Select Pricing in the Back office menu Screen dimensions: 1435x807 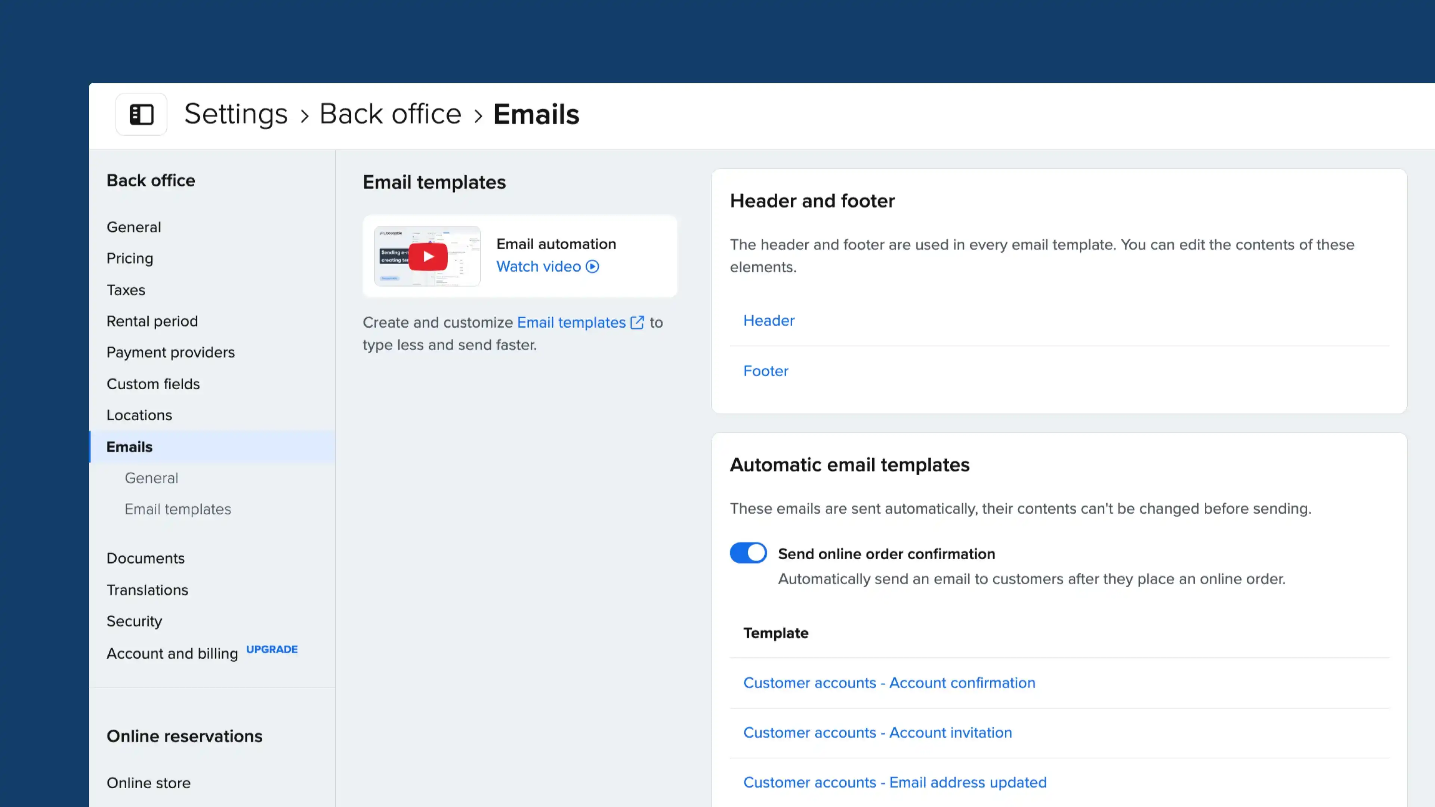click(x=130, y=258)
